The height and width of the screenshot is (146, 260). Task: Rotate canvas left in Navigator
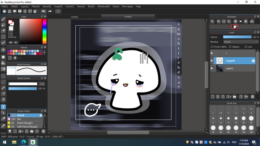pyautogui.click(x=235, y=21)
